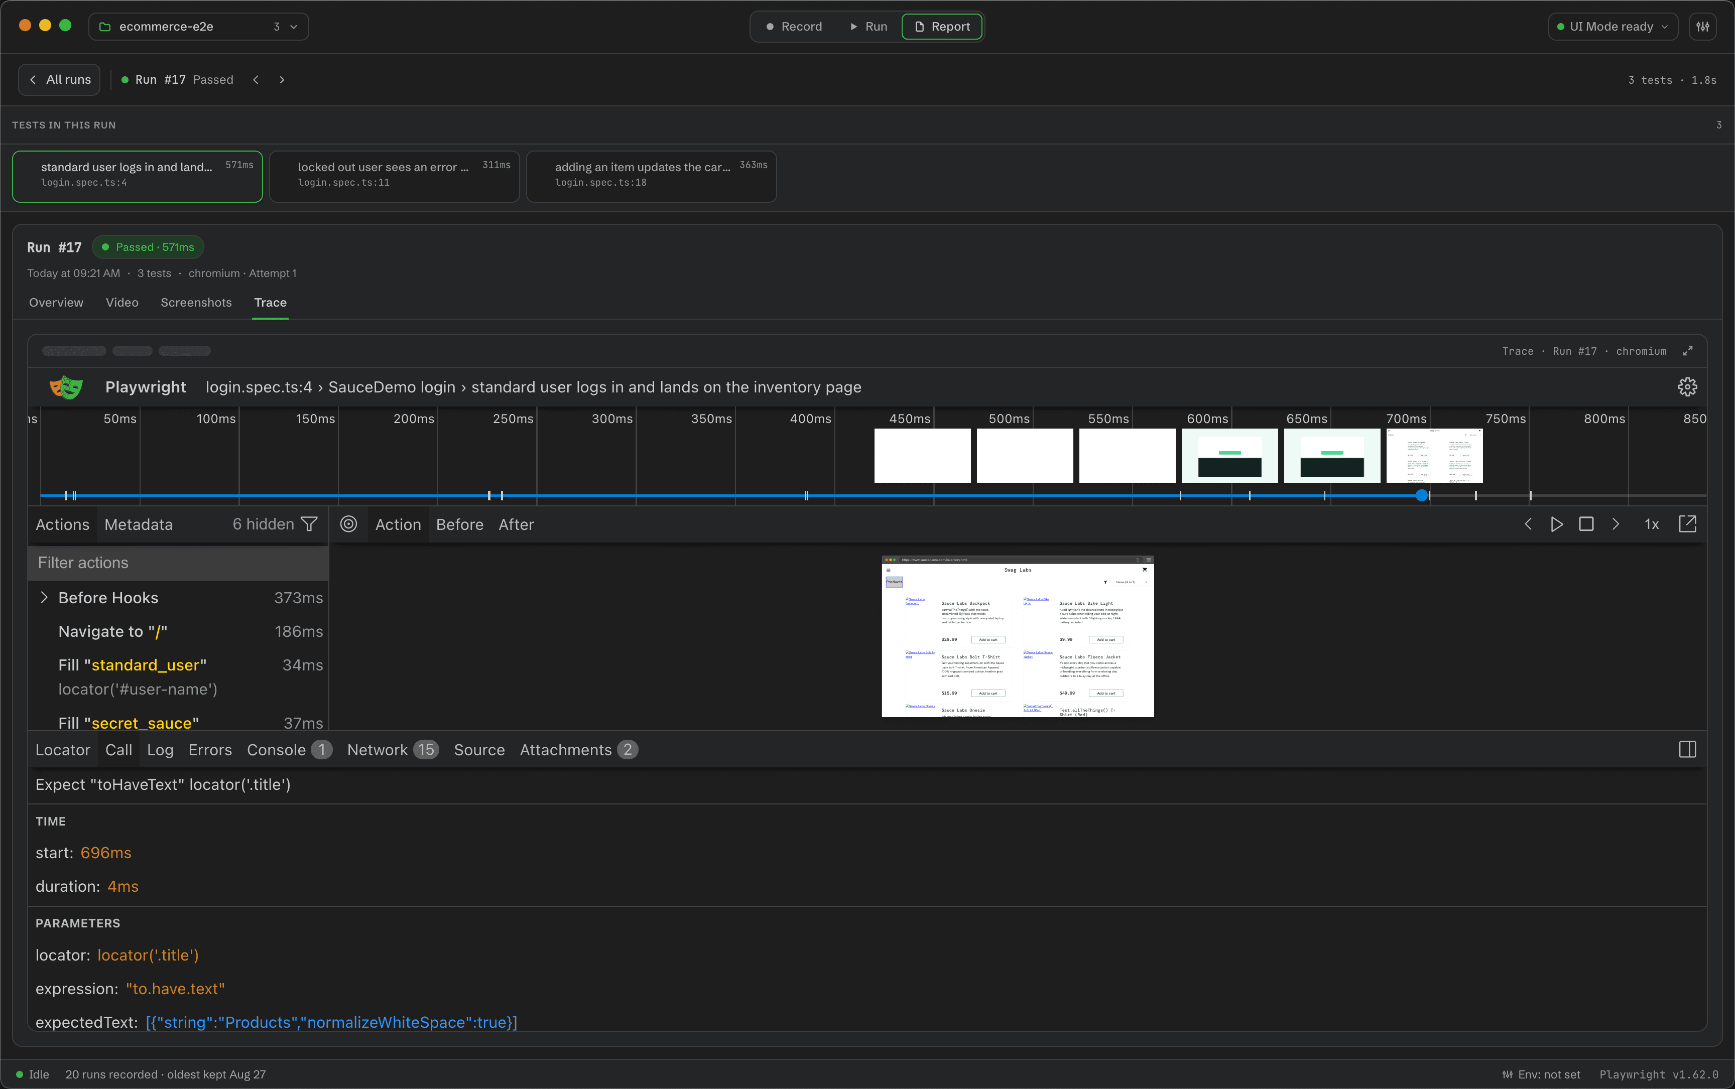Click the 20 runs recorded status text

(x=166, y=1074)
